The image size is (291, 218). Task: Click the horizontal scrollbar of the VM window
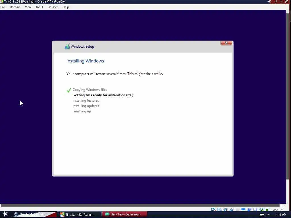tap(140, 205)
